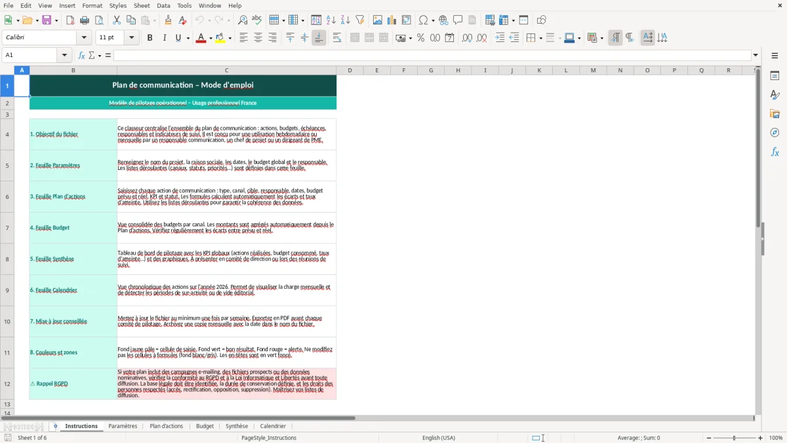The image size is (787, 443).
Task: Open sidebar Styles panel icon
Action: pyautogui.click(x=775, y=95)
